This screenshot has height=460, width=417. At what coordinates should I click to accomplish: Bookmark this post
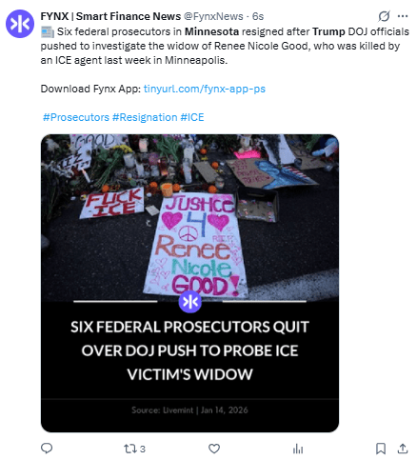click(x=381, y=449)
